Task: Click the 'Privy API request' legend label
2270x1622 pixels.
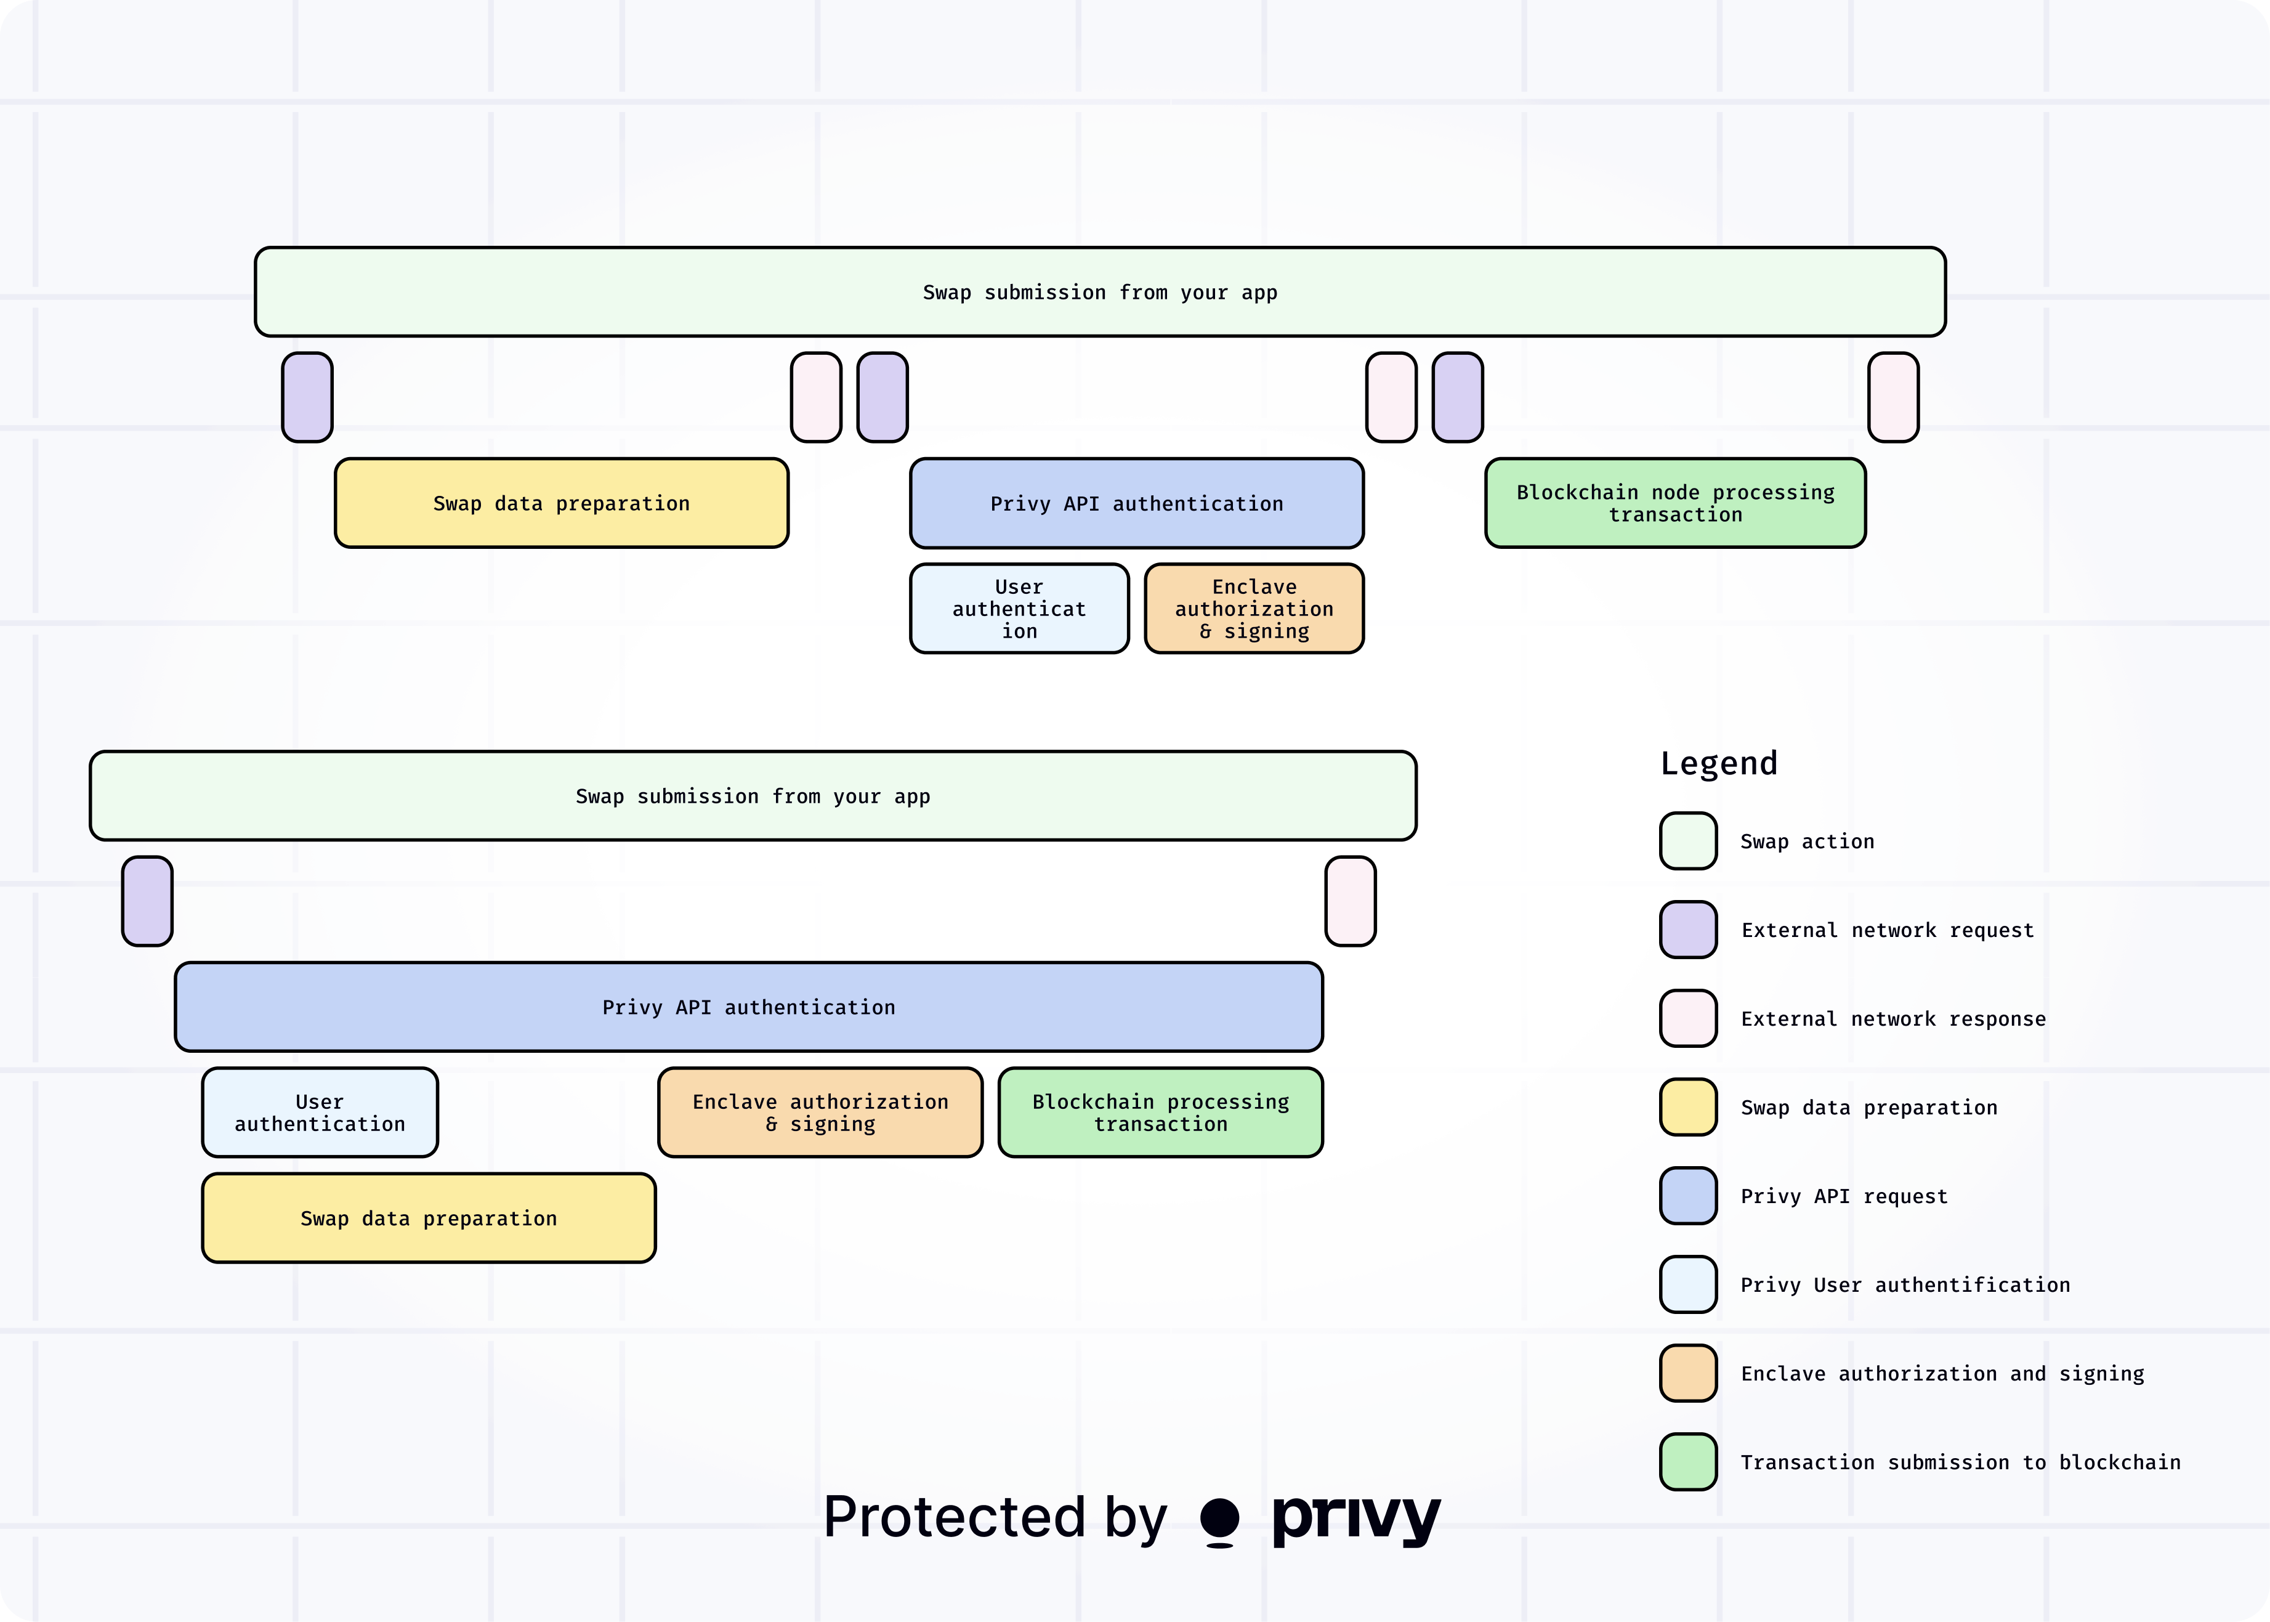Action: pos(1844,1196)
